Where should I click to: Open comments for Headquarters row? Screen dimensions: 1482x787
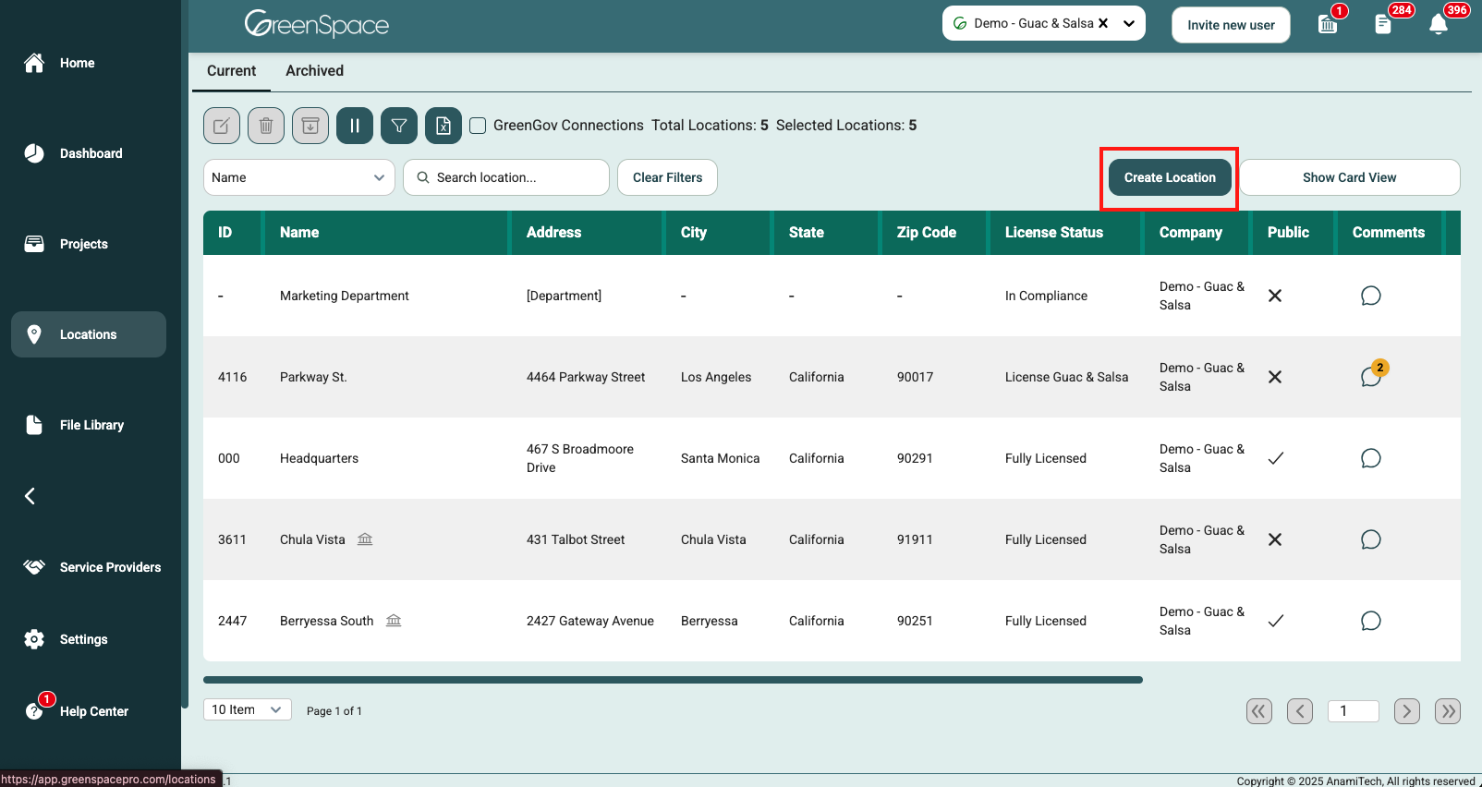(1371, 458)
